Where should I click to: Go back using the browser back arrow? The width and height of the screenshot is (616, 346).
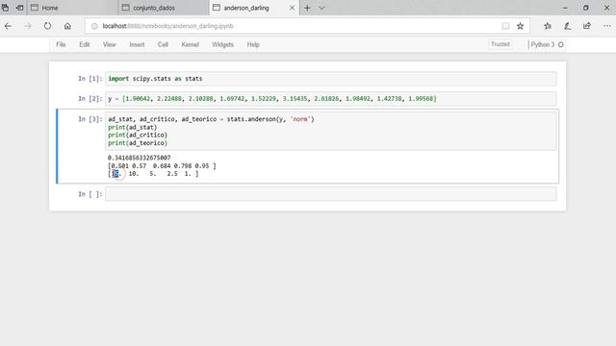[x=9, y=26]
